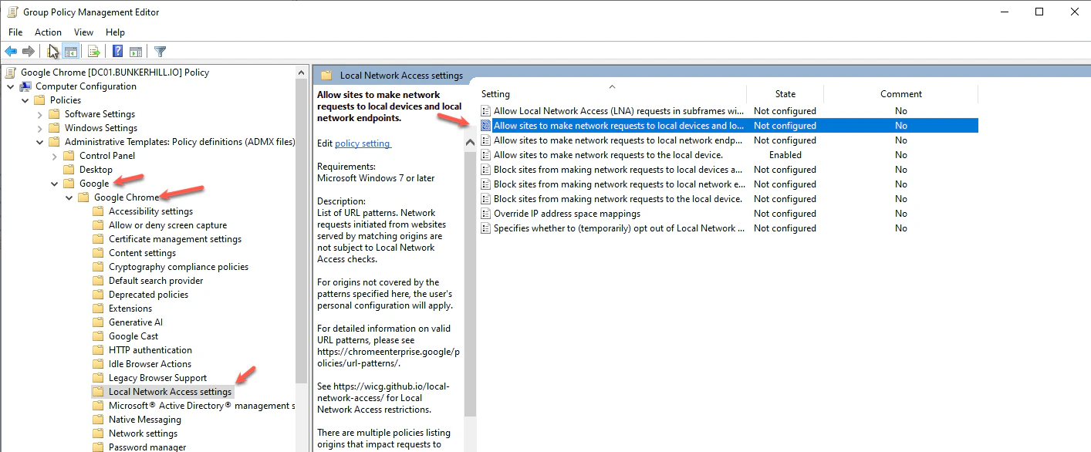Click the folder icon beside HTTP authentication
Screen dimensions: 1091x452
[x=98, y=350]
